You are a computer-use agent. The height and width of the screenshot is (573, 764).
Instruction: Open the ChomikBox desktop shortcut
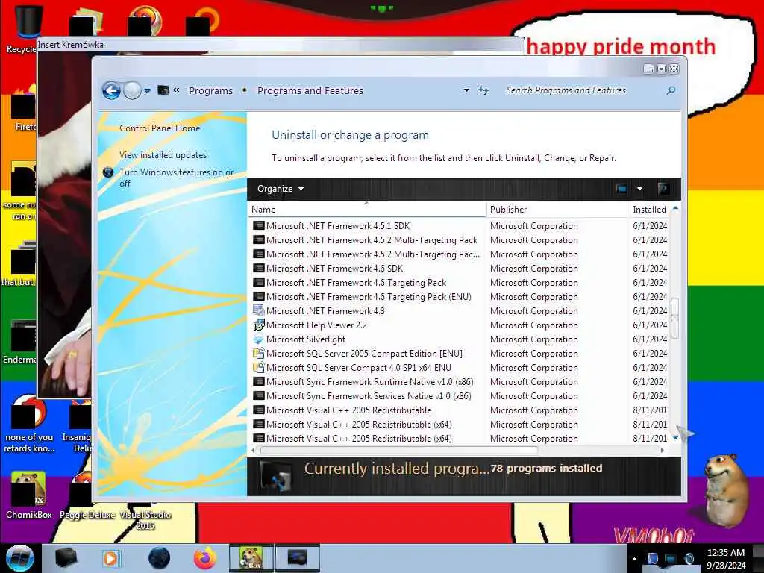point(28,495)
